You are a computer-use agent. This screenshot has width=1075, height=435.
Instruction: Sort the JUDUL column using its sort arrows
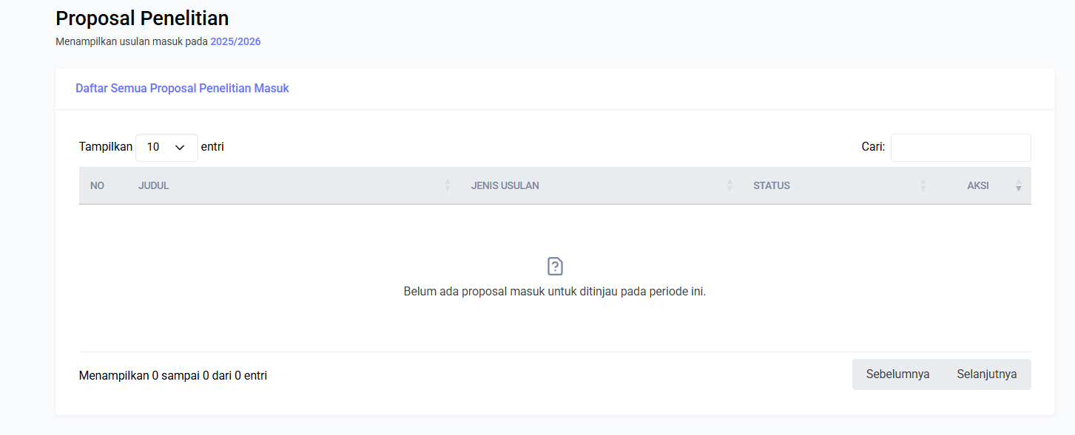click(x=447, y=185)
